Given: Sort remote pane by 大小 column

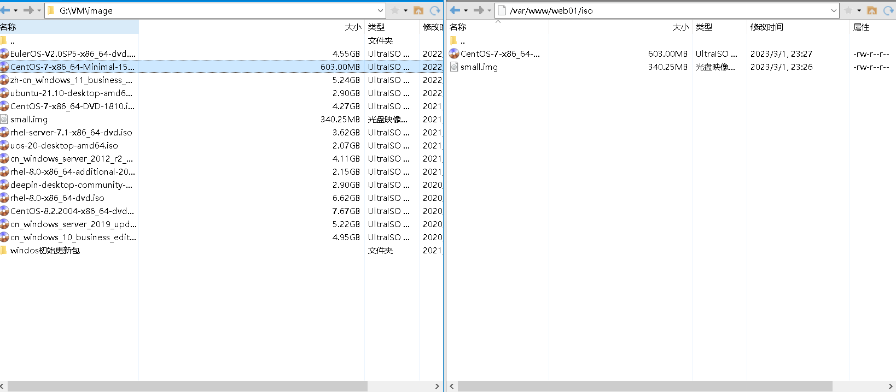Looking at the screenshot, I should 620,27.
